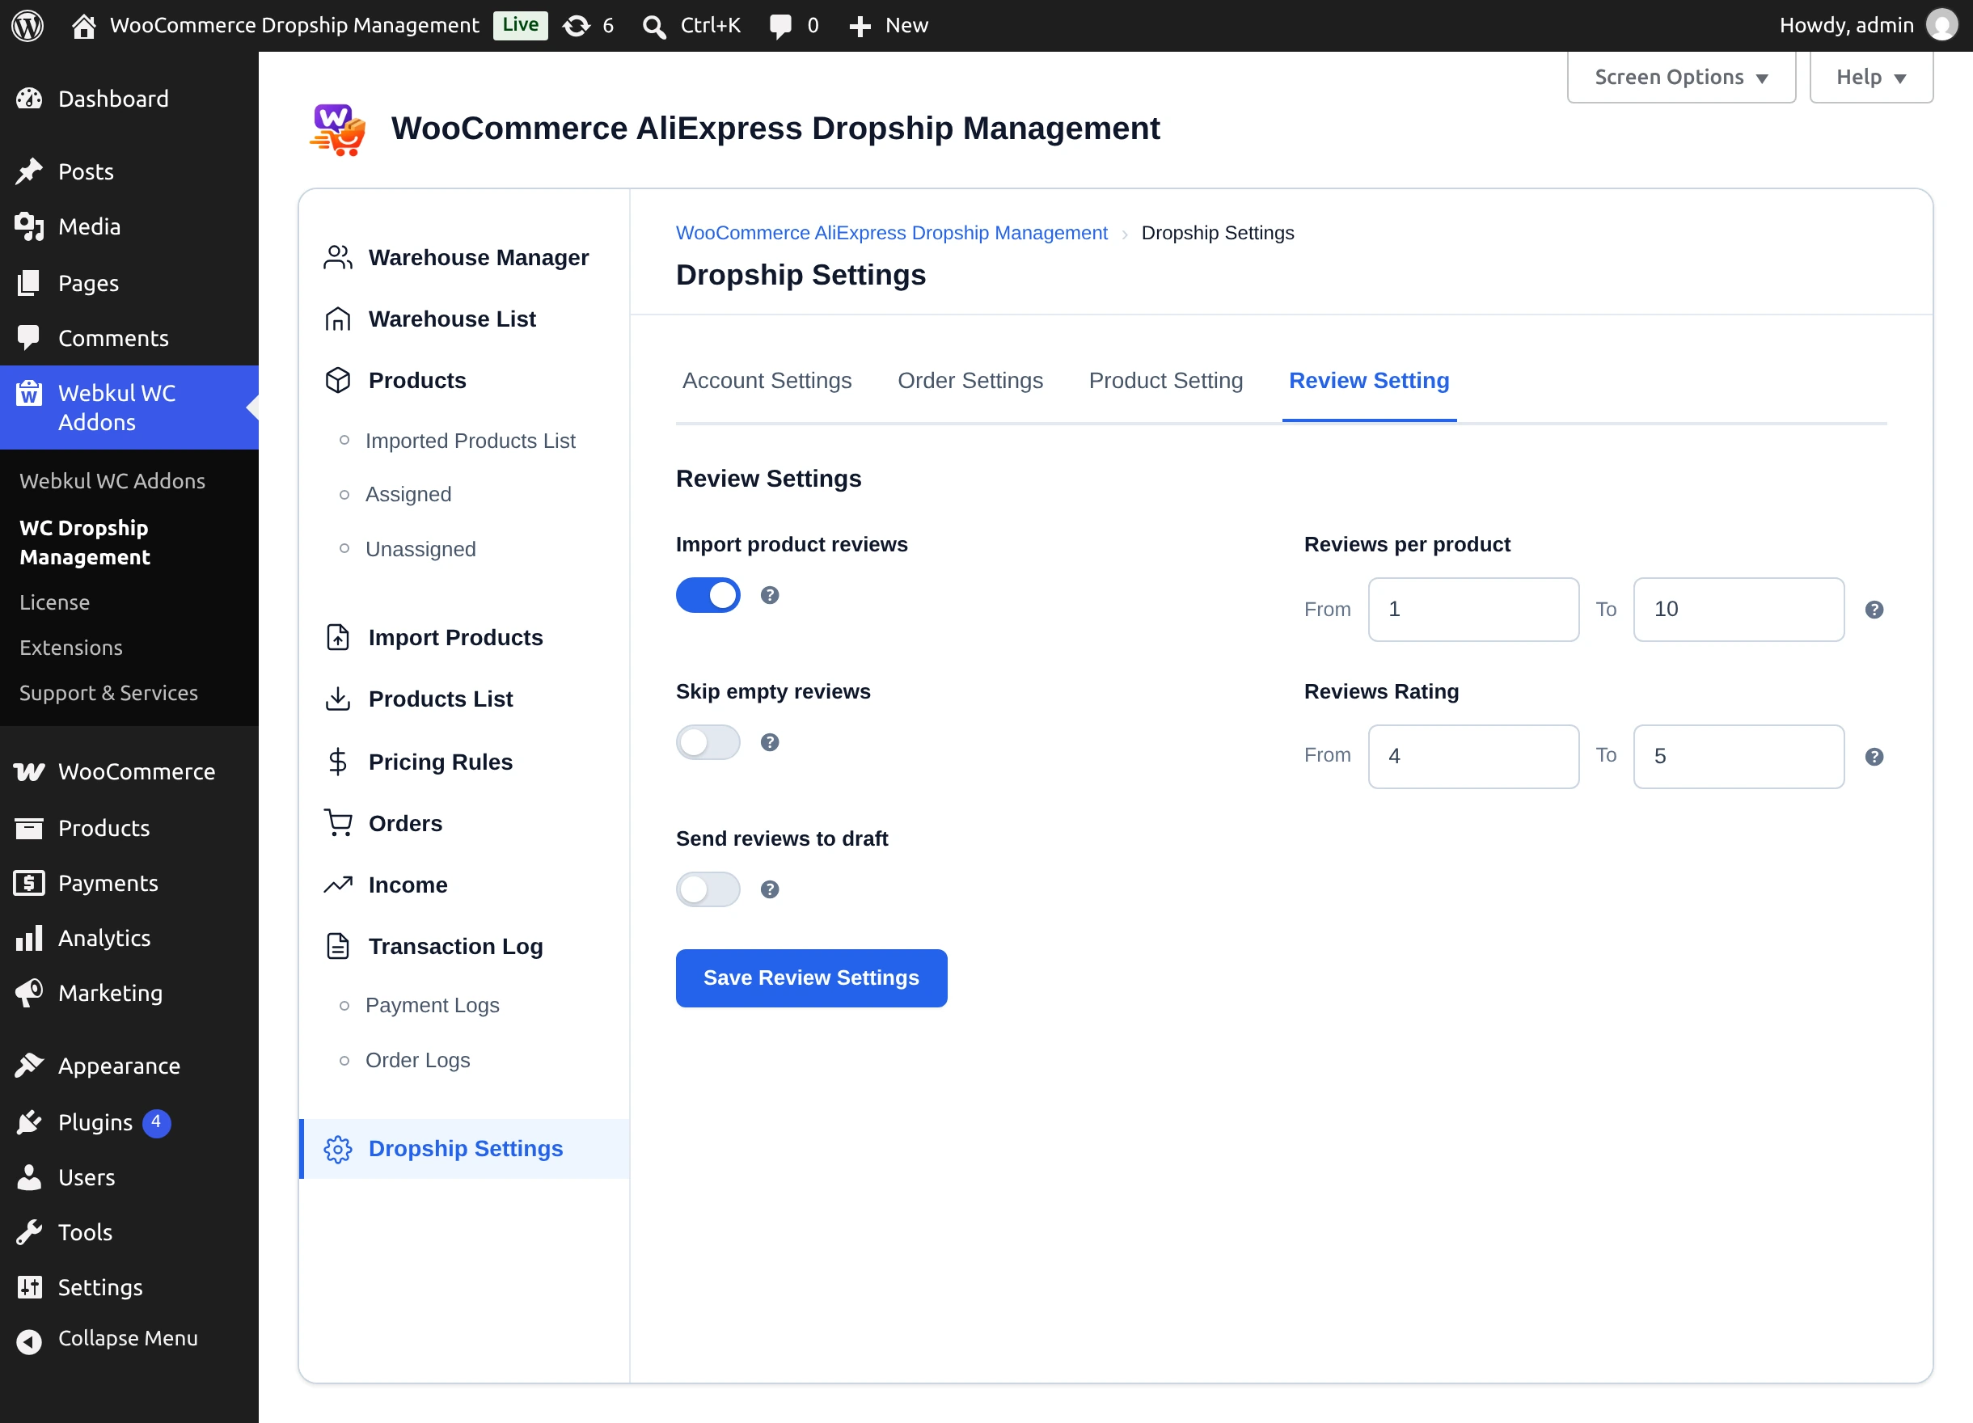Open the Order Logs submenu

click(x=417, y=1060)
